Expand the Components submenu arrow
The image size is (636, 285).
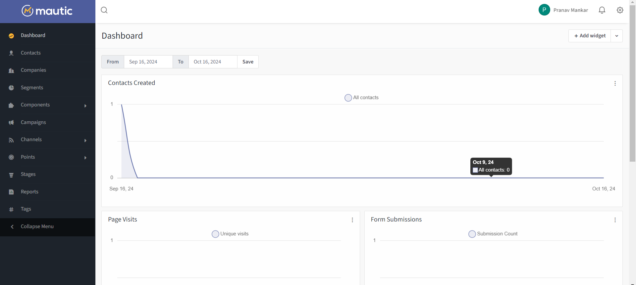tap(85, 106)
